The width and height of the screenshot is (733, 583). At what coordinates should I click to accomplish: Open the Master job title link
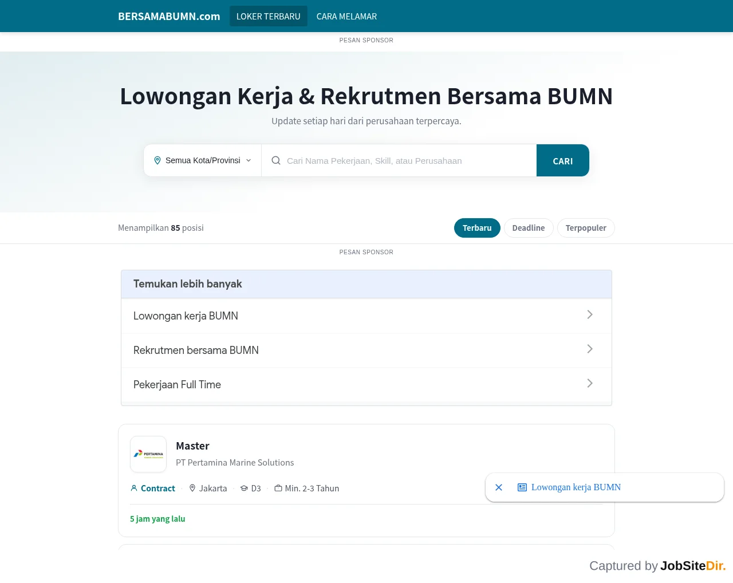pyautogui.click(x=192, y=446)
